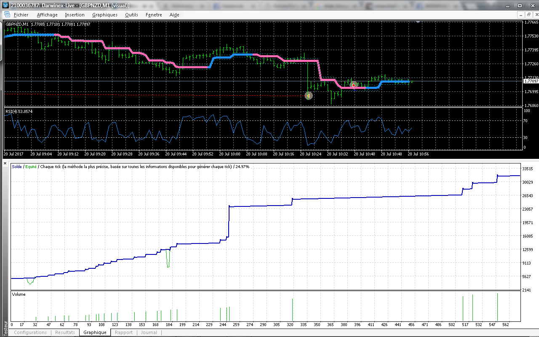Screen dimensions: 539x337
Task: Click the current price label 1.77097 on price axis
Action: pos(531,80)
